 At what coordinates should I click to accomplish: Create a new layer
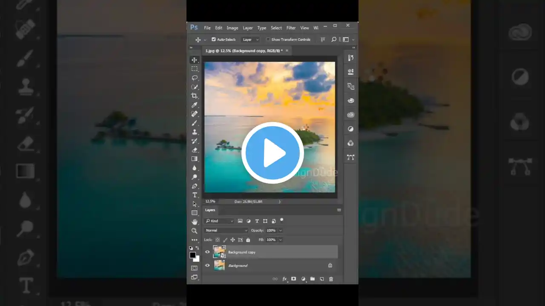(322, 279)
